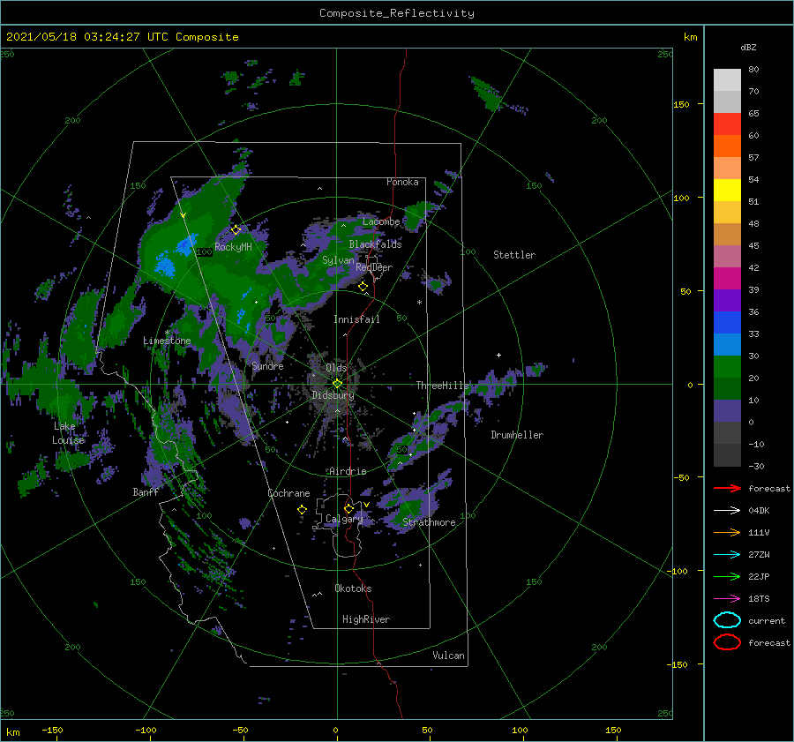Select the yellow diamond marker below Cochrane
Viewport: 794px width, 742px height.
[302, 510]
